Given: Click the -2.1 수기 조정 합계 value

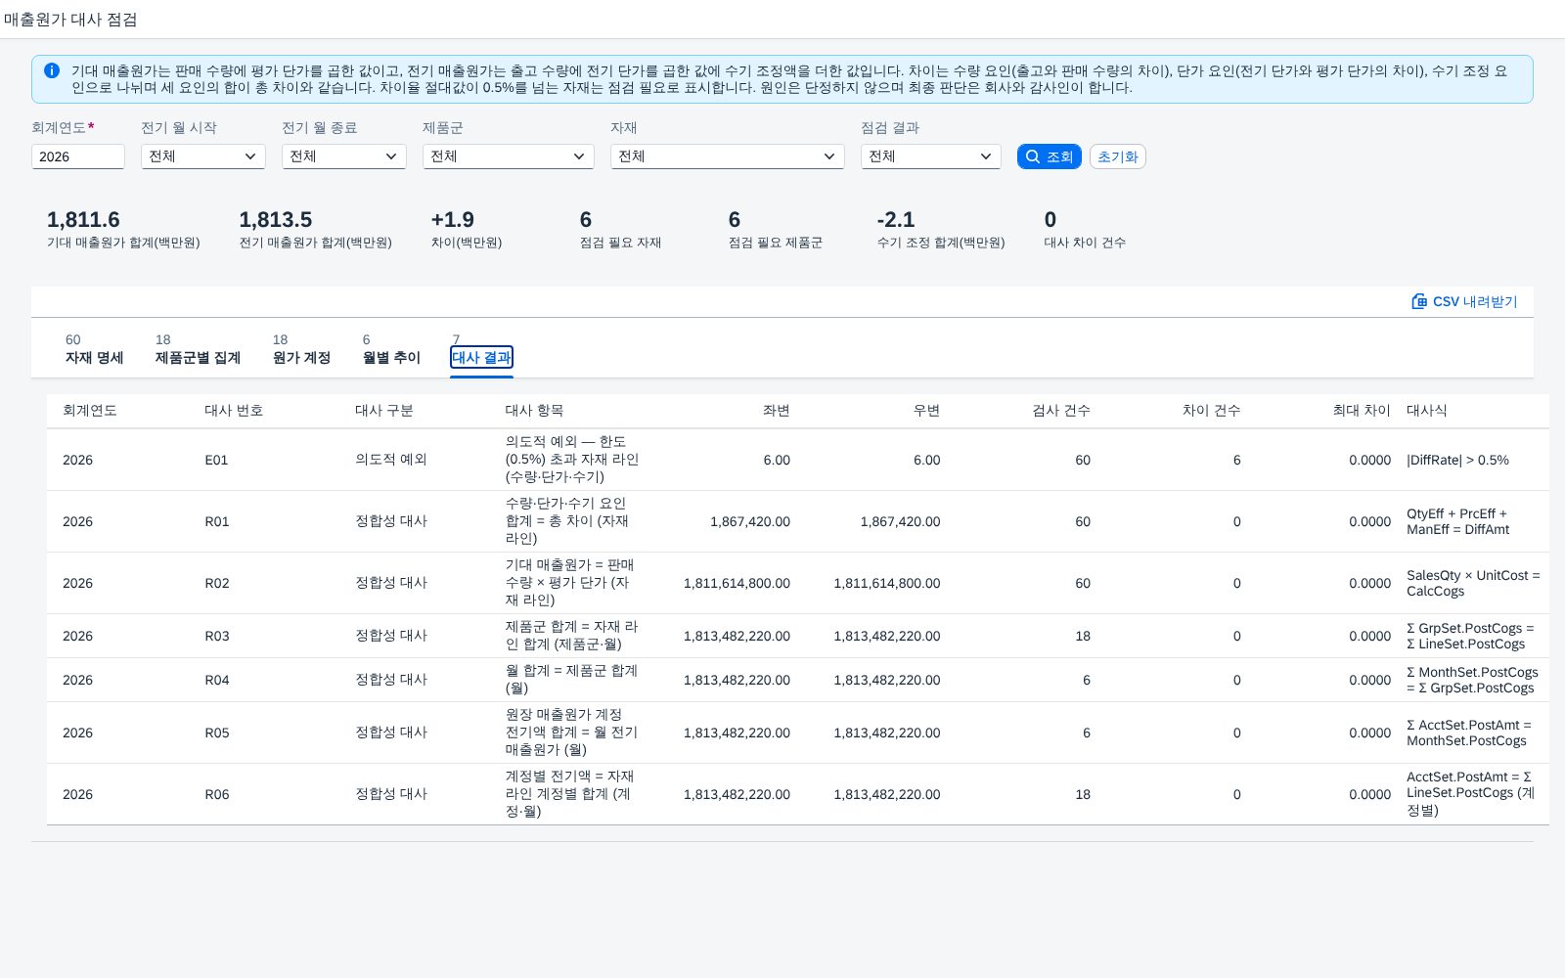Looking at the screenshot, I should click(895, 220).
